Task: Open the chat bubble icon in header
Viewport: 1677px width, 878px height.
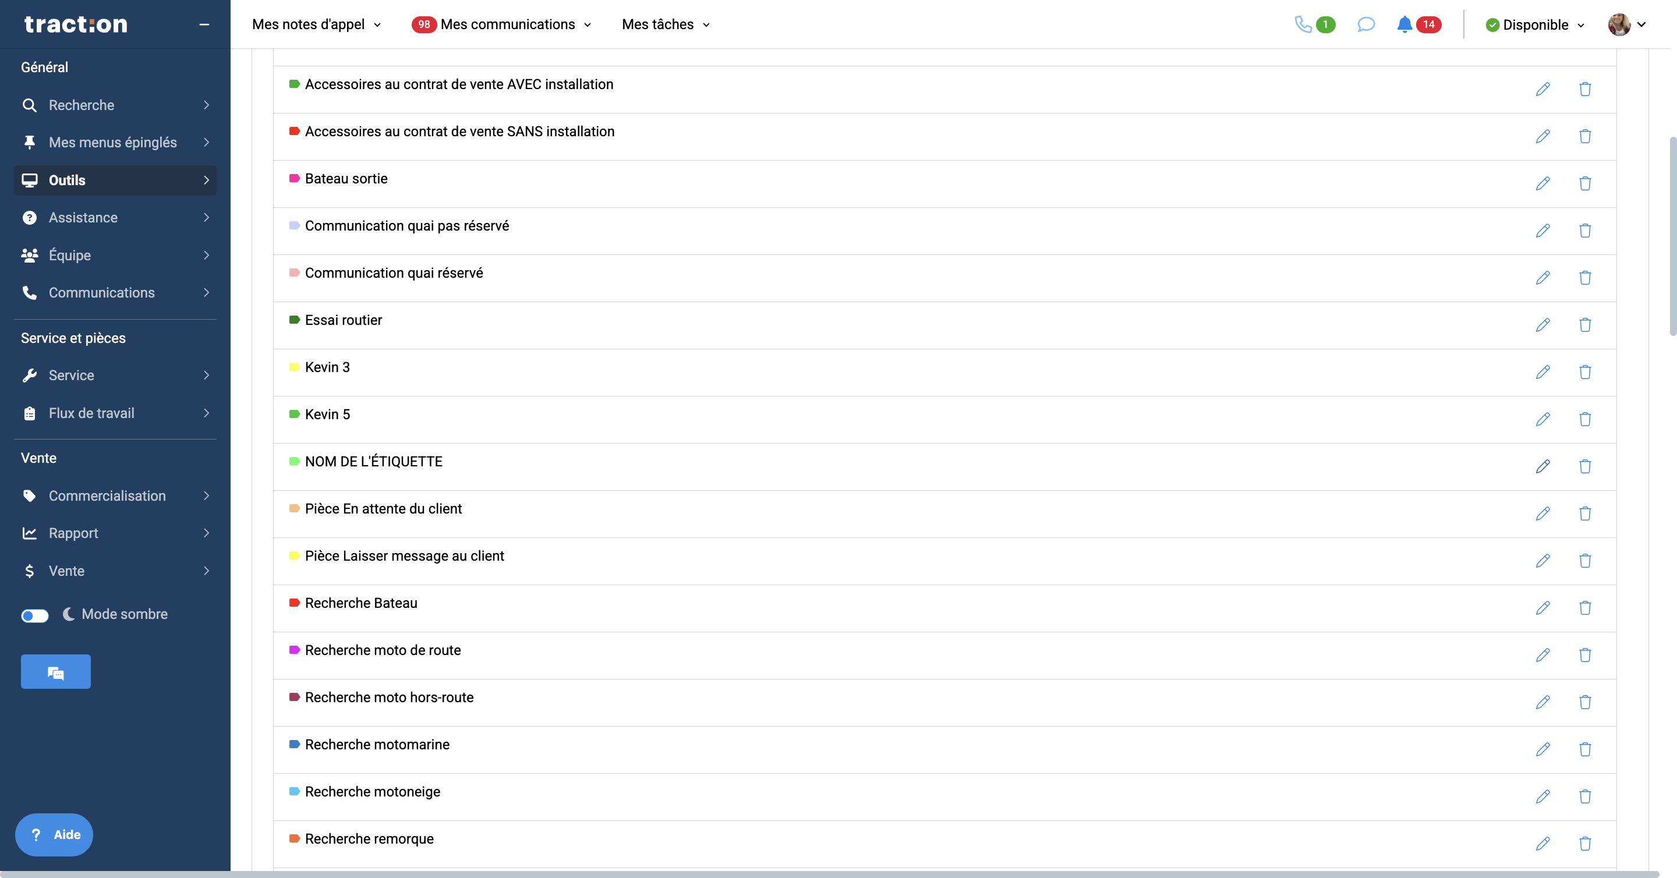Action: (x=1366, y=24)
